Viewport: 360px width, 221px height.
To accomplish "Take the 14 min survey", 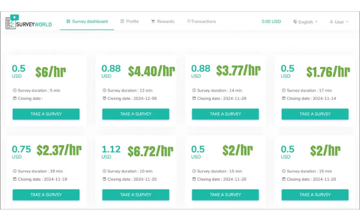I will [225, 114].
